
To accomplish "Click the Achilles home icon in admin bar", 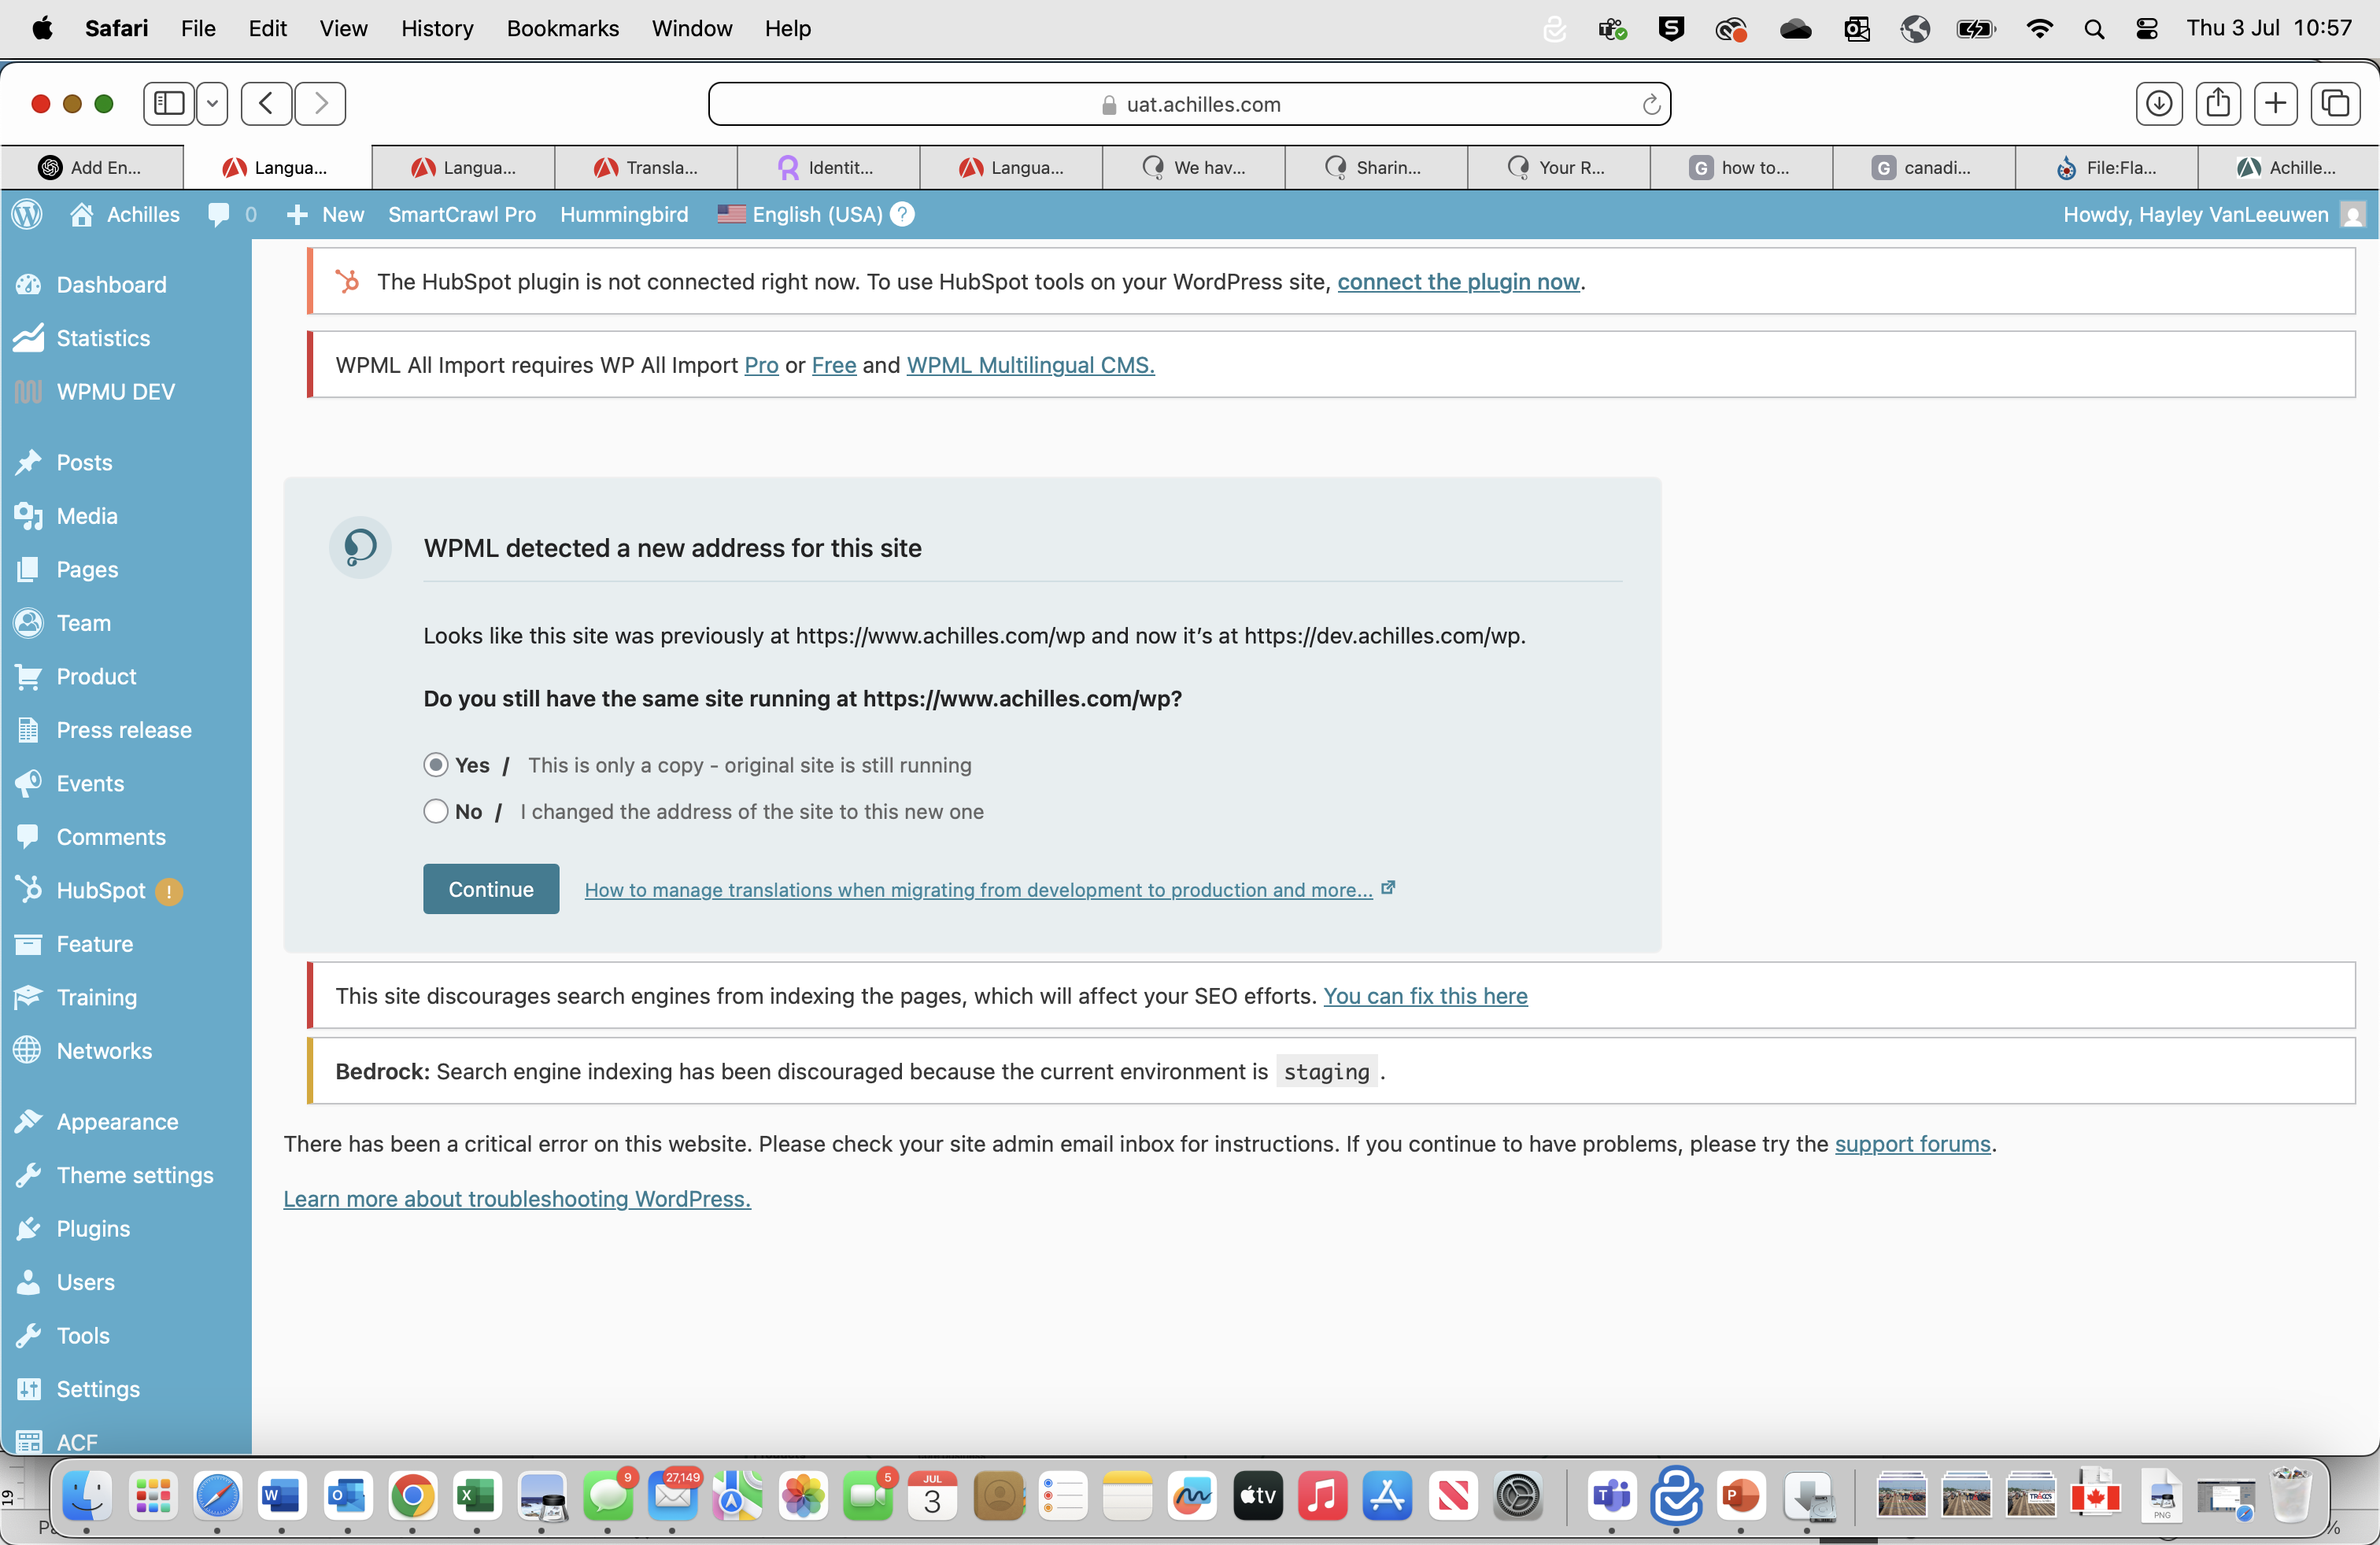I will click(82, 214).
